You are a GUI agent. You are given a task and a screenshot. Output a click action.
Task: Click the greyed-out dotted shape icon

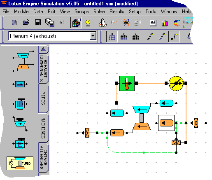(138, 23)
